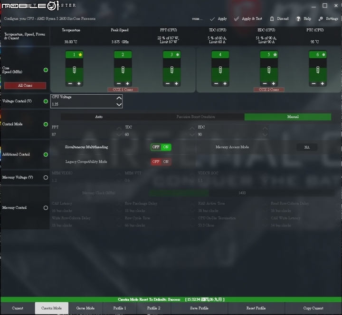
Task: Open Help question mark icon
Action: click(298, 19)
